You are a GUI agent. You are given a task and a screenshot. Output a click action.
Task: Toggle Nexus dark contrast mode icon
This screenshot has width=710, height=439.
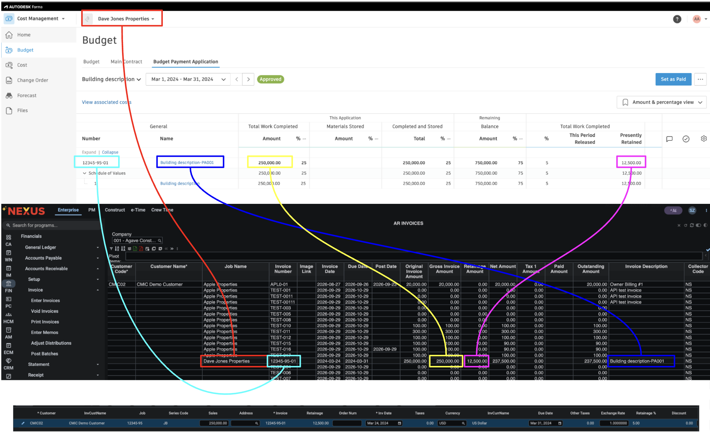(x=705, y=225)
